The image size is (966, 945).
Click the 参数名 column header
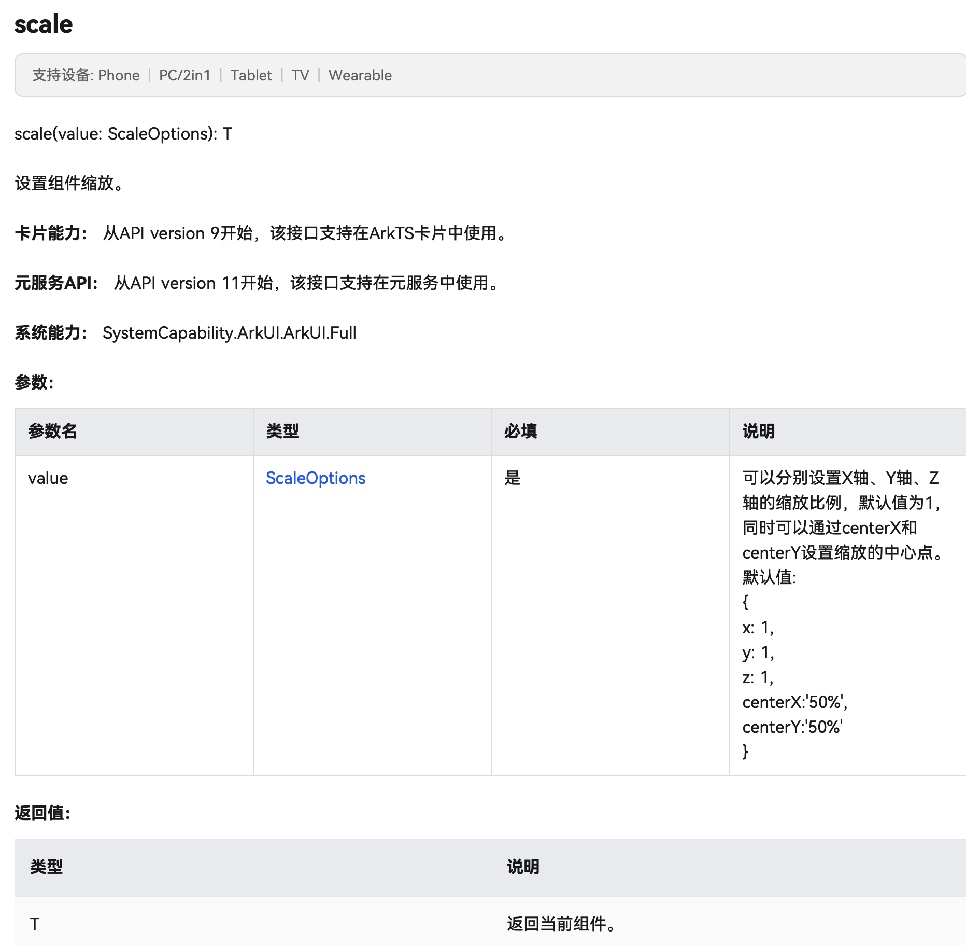[52, 432]
